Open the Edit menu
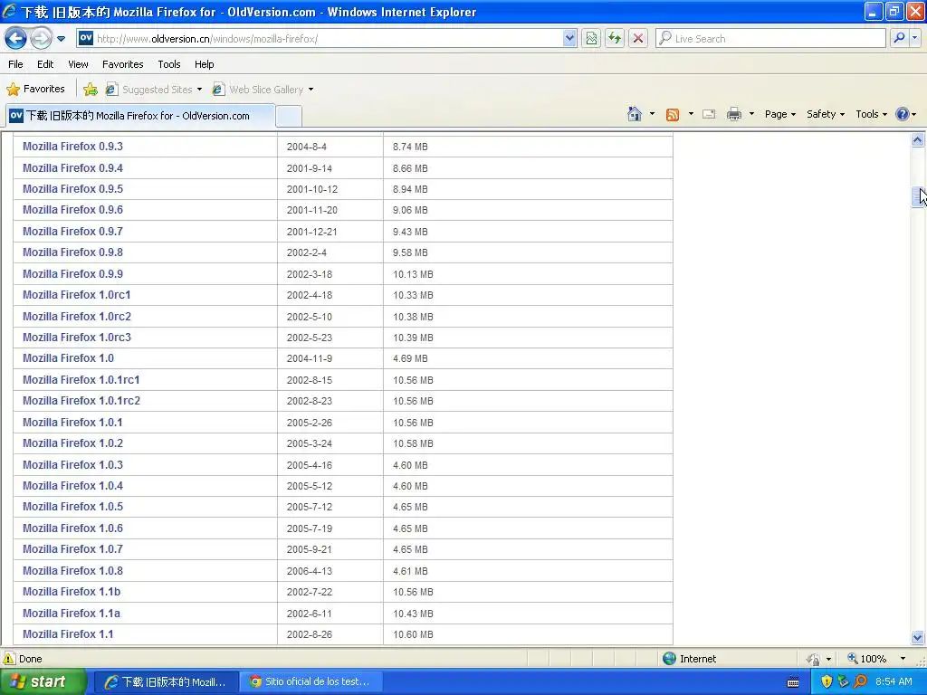The width and height of the screenshot is (927, 695). [x=45, y=64]
